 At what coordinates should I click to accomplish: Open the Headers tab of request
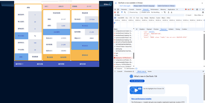[142, 29]
